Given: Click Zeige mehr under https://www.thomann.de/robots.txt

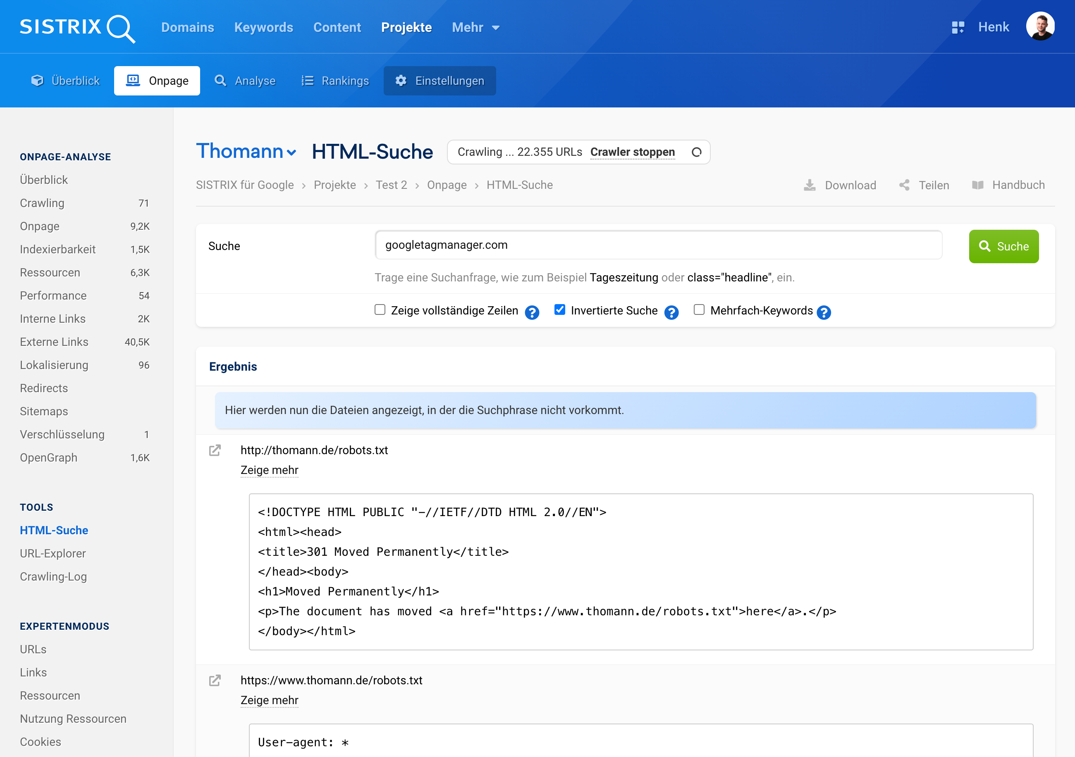Looking at the screenshot, I should [269, 700].
